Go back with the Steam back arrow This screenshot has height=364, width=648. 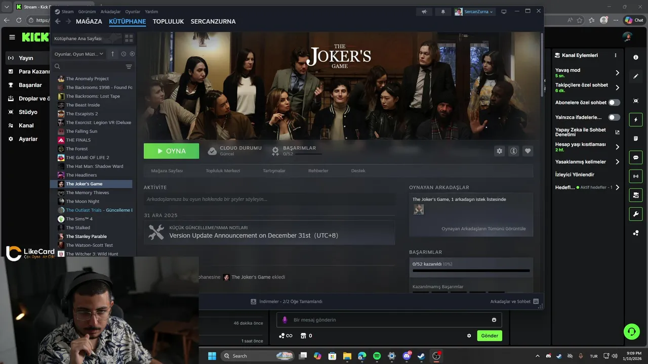(x=58, y=21)
